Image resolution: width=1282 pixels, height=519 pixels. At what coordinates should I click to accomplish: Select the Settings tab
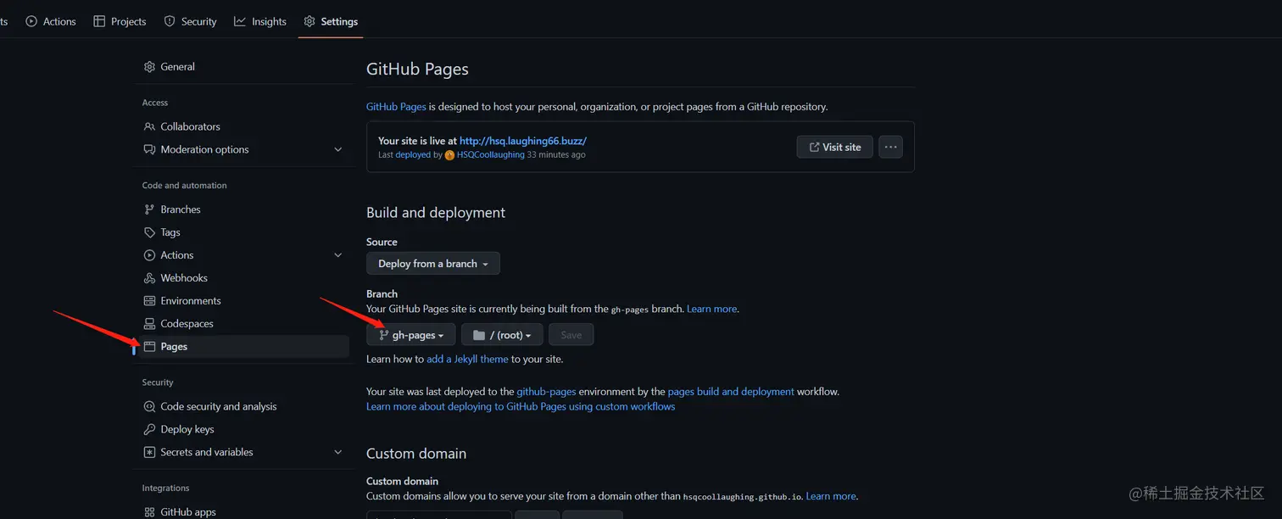pyautogui.click(x=331, y=21)
